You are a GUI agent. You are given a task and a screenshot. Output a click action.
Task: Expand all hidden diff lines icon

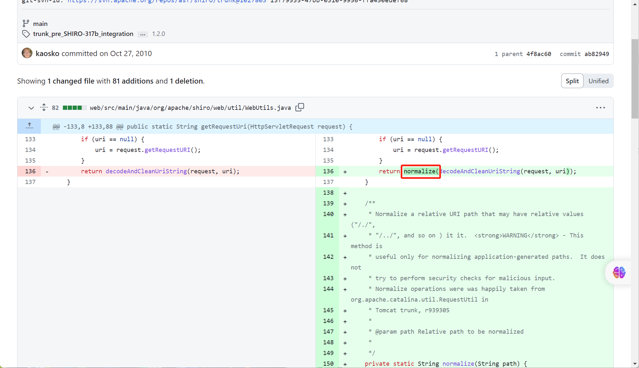point(44,107)
